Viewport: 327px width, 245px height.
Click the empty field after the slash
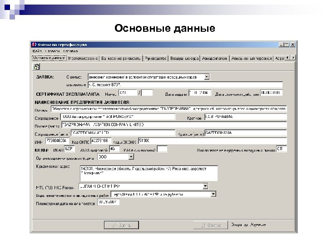pos(147,93)
